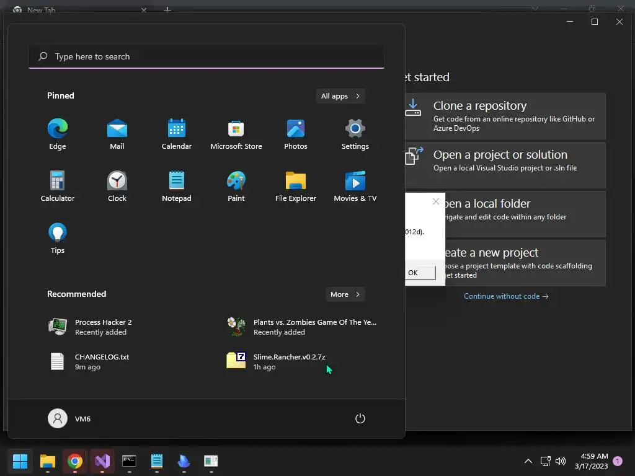Open the Calendar app
Screen dimensions: 635x476
pos(177,134)
